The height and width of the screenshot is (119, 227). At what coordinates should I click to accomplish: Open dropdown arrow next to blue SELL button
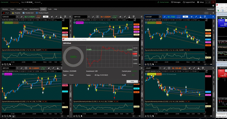pos(226,20)
